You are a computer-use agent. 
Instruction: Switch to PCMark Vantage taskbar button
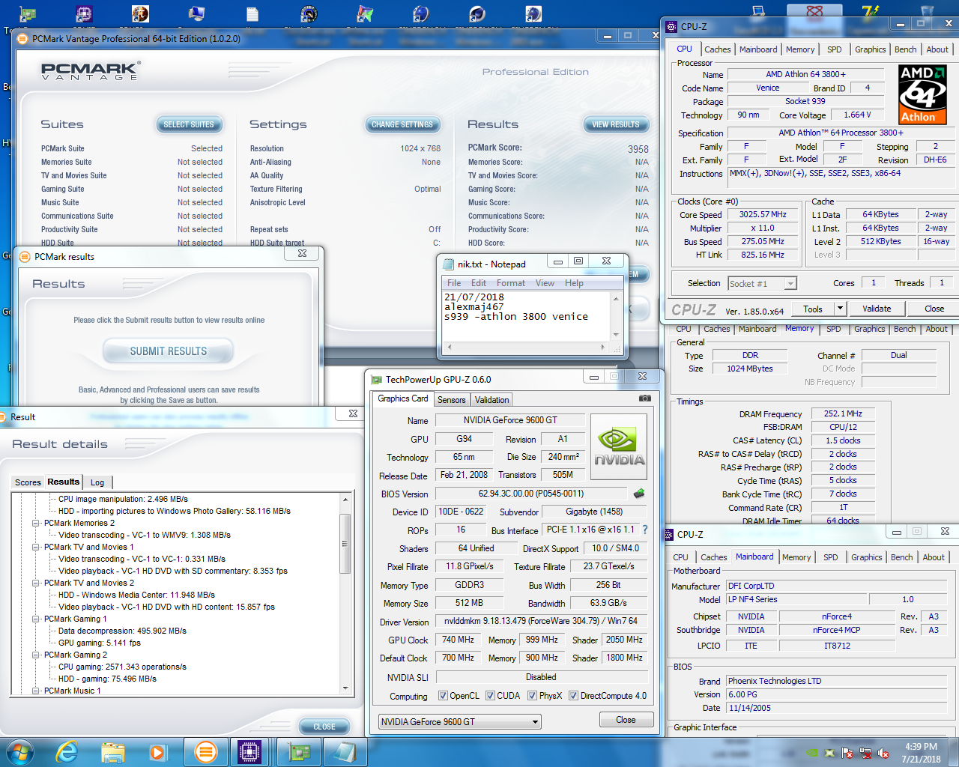(205, 751)
